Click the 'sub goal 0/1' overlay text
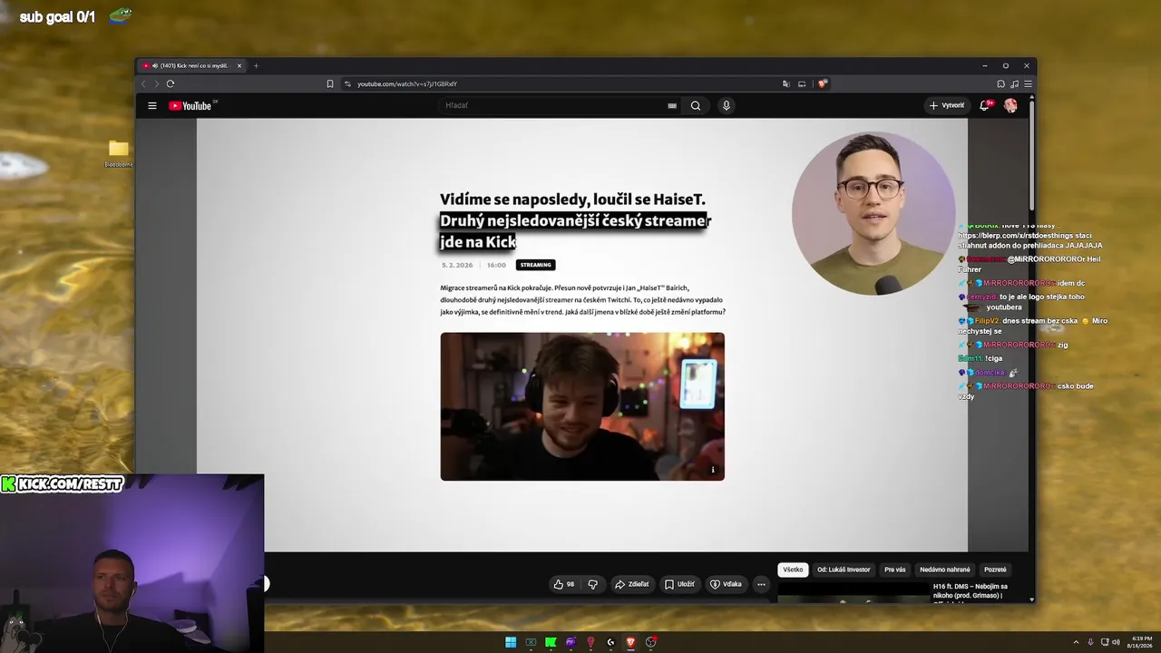 pos(57,17)
